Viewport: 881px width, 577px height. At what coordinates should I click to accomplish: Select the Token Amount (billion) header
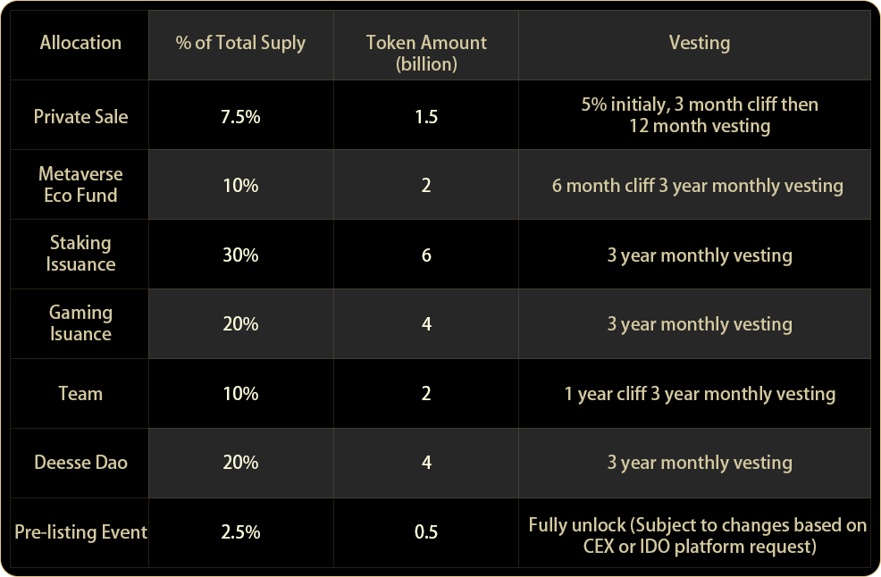(426, 53)
